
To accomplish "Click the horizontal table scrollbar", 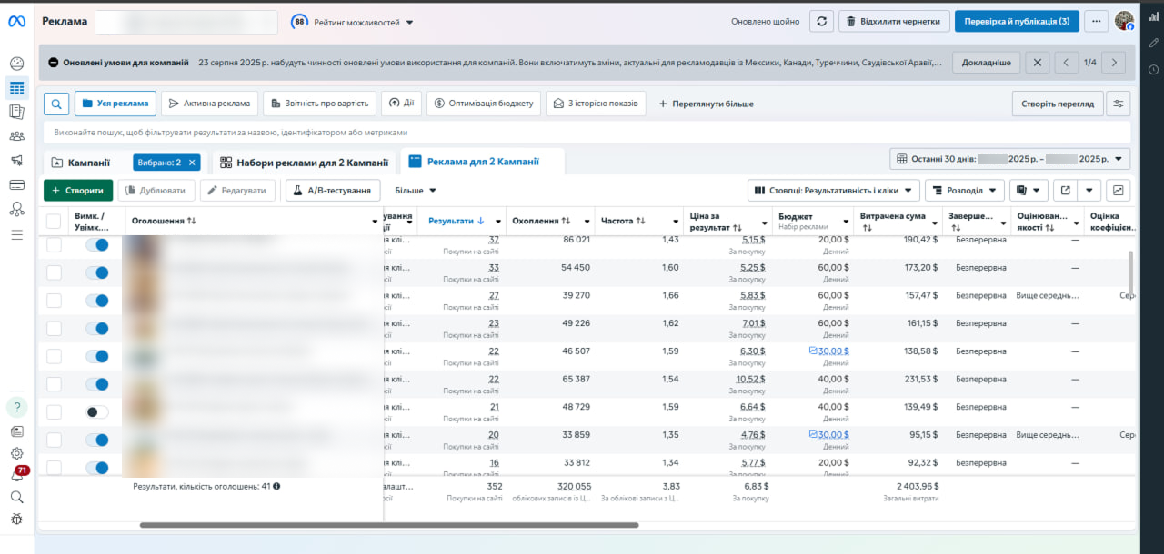I will (x=389, y=525).
